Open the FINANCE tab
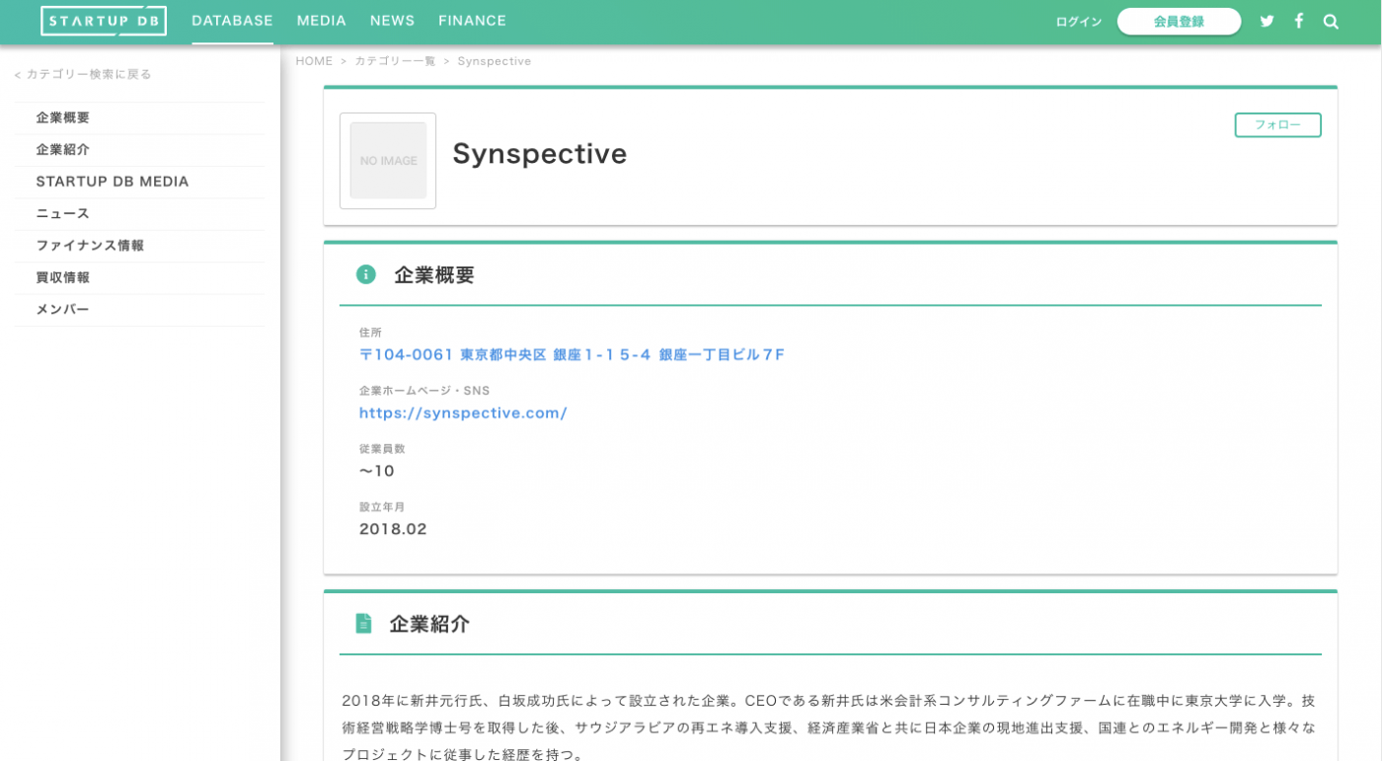The height and width of the screenshot is (761, 1382). pos(473,21)
